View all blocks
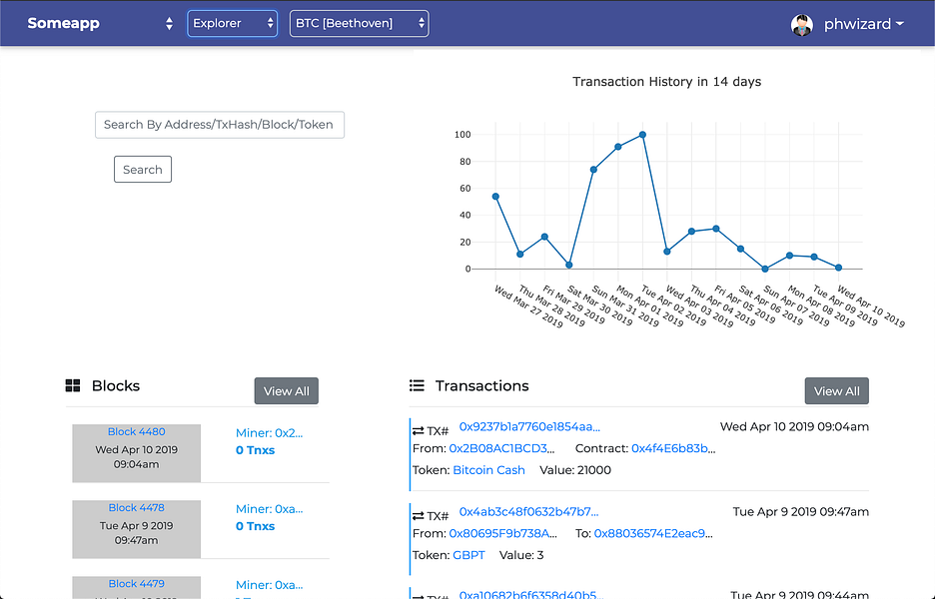 click(x=286, y=391)
